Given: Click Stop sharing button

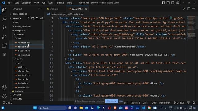Looking at the screenshot, I should [112, 101].
